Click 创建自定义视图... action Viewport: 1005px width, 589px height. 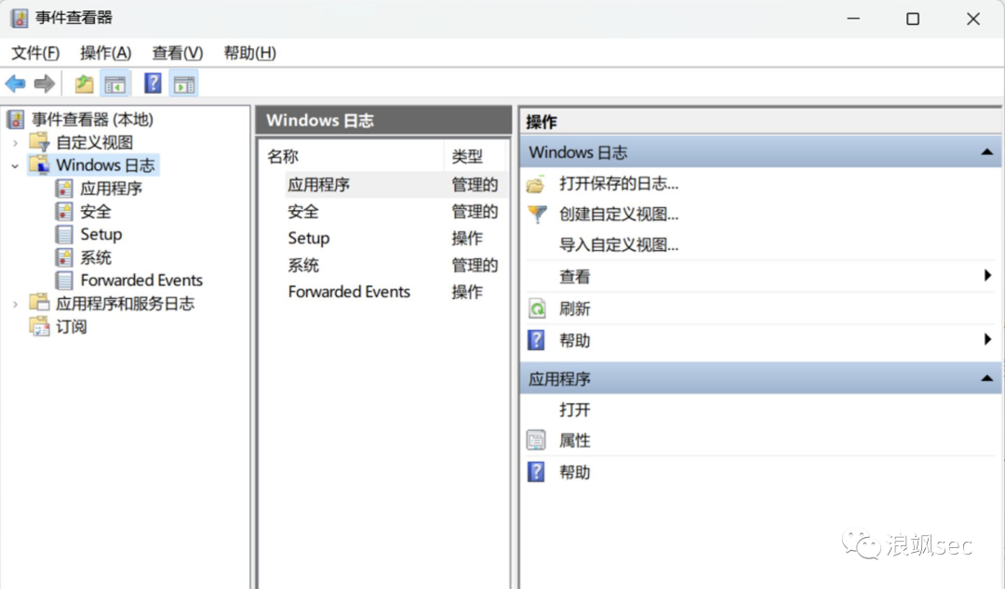pos(619,214)
